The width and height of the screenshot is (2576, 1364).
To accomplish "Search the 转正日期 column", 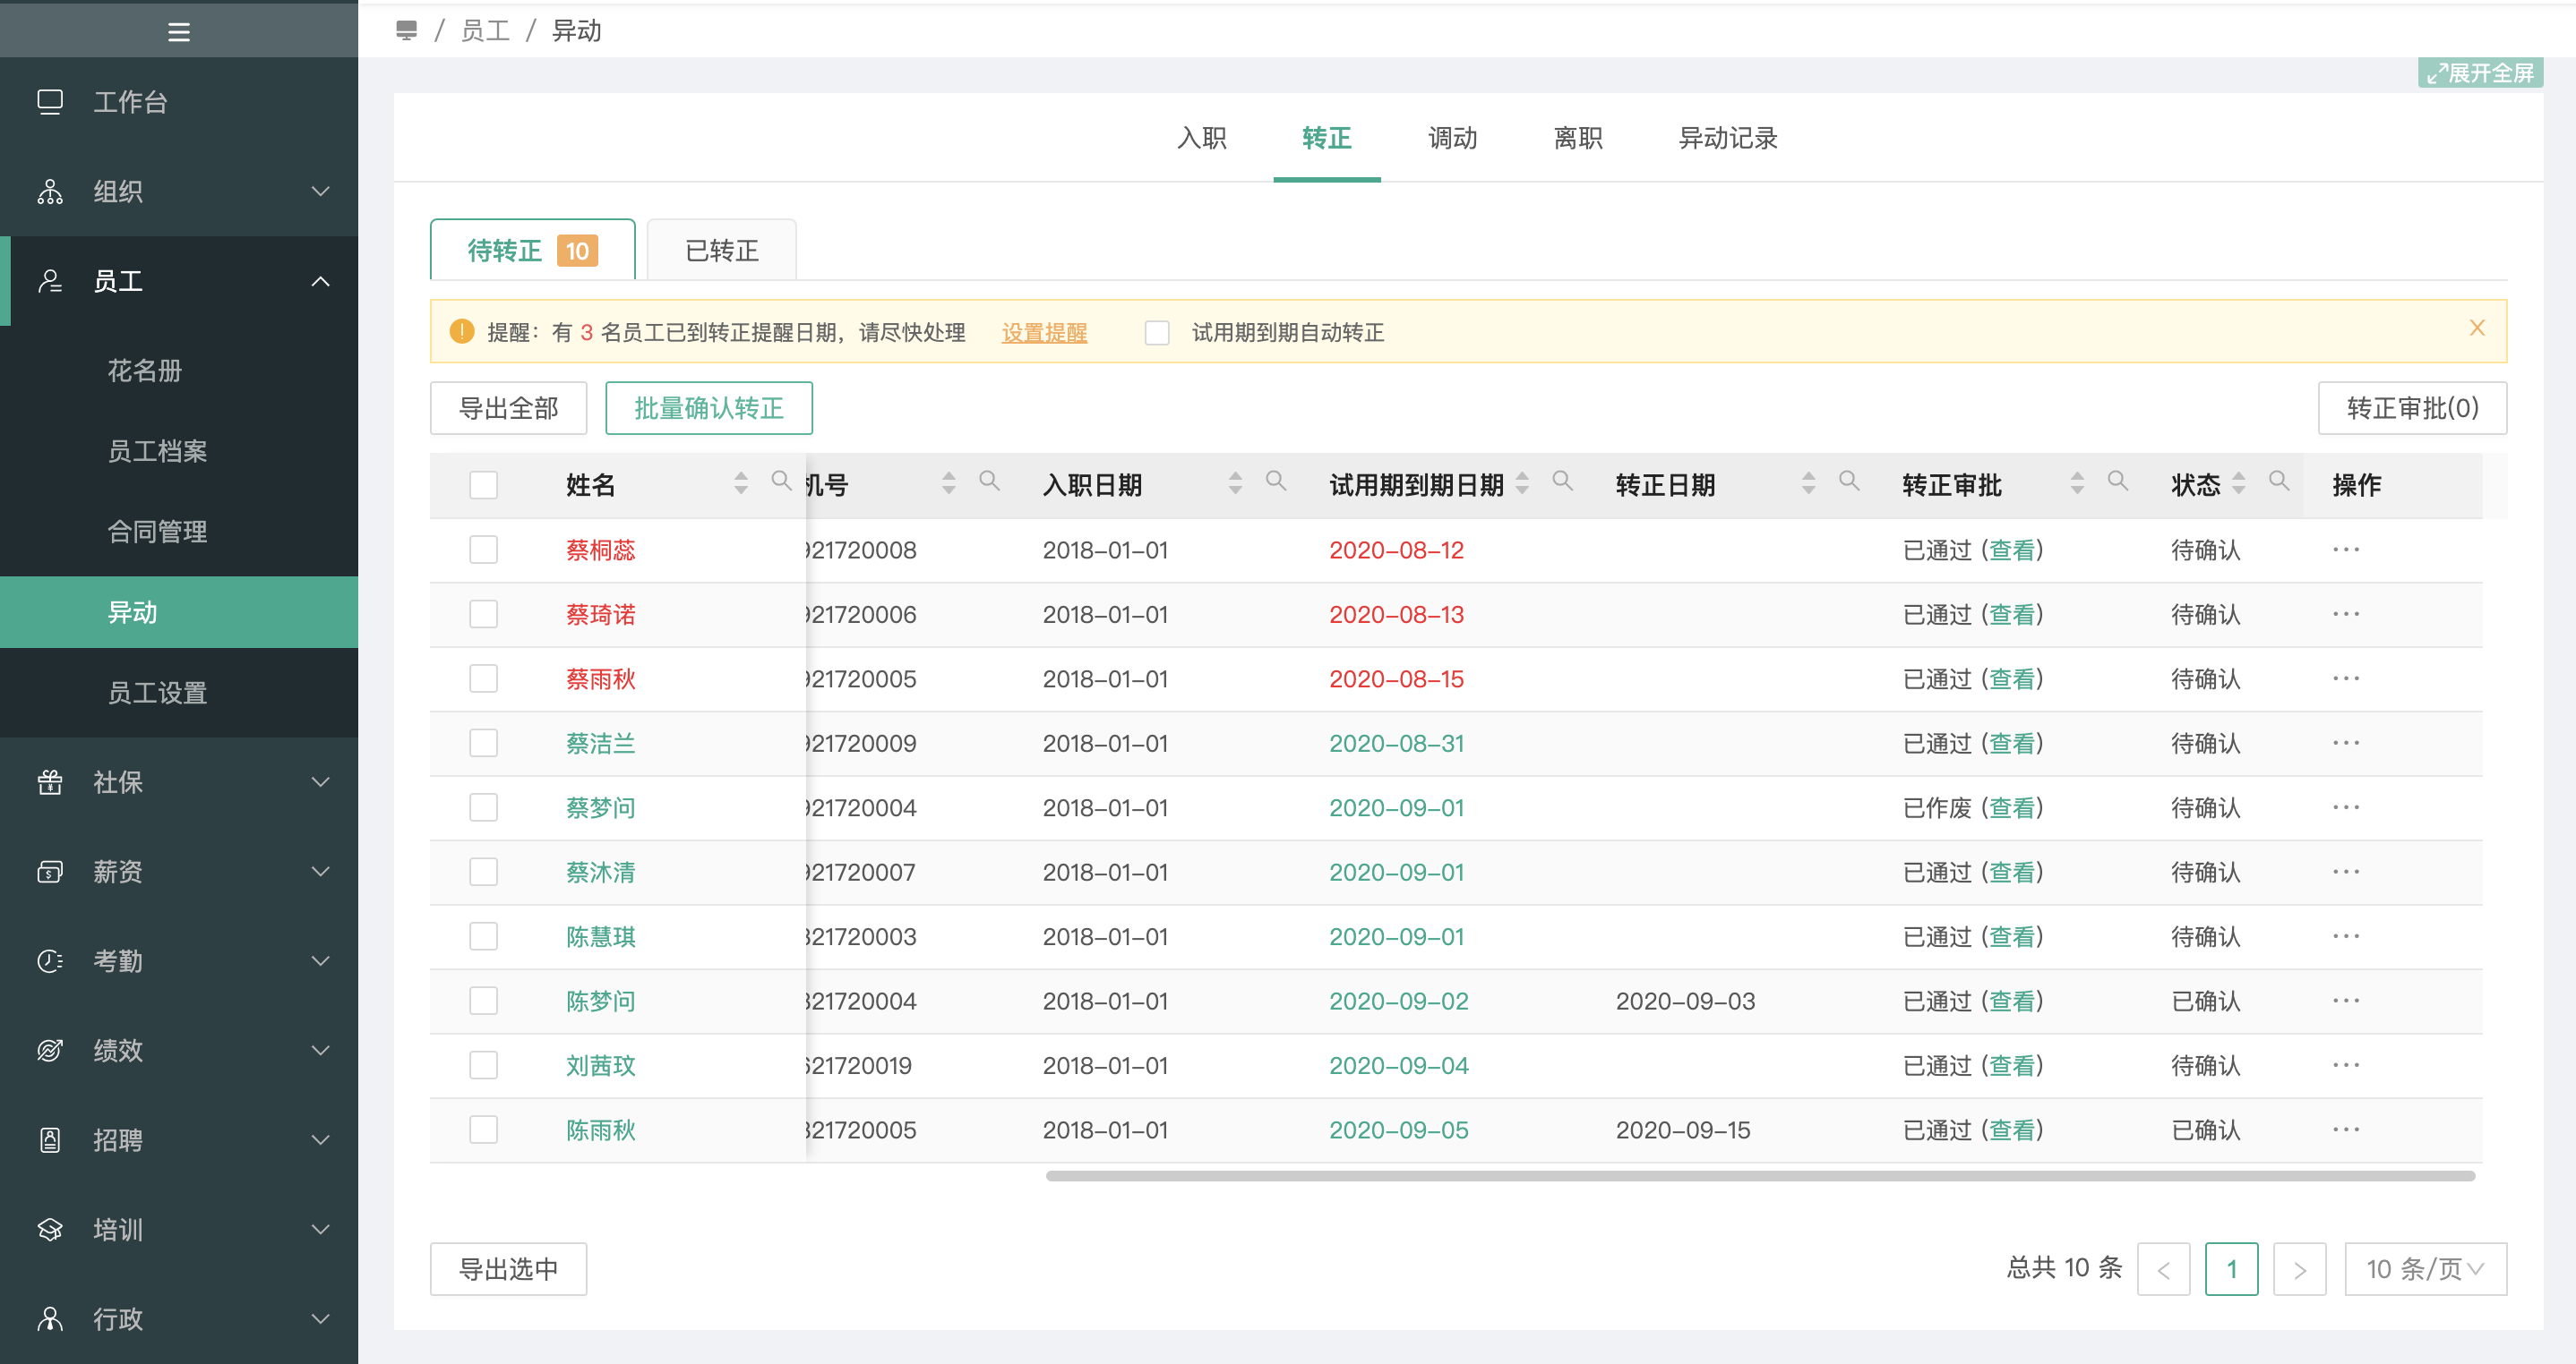I will click(1850, 482).
